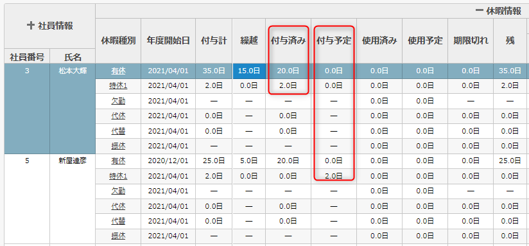Click 20.0日 付与済み cell for 新屋達彦 有休

tap(288, 161)
